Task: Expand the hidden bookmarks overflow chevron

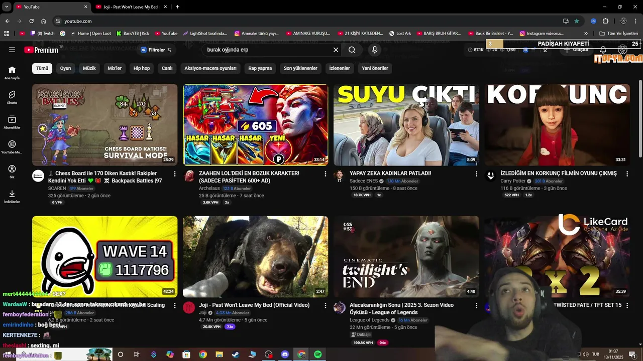Action: pyautogui.click(x=586, y=33)
